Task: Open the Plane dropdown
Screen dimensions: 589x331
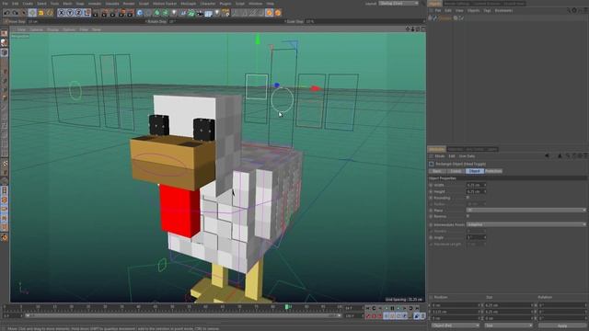Action: [x=525, y=211]
